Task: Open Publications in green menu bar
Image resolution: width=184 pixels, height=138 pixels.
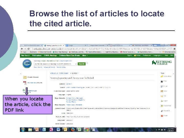Action: 37,55
